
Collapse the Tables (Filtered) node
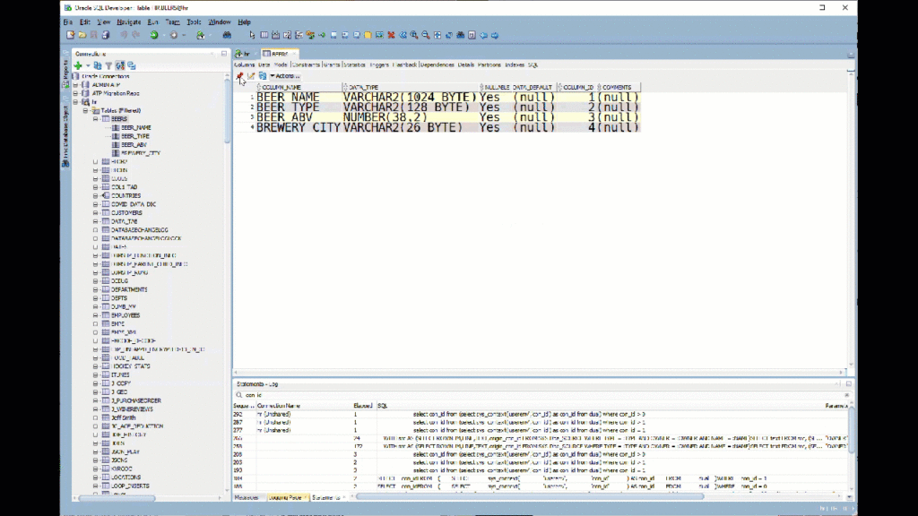tap(85, 110)
